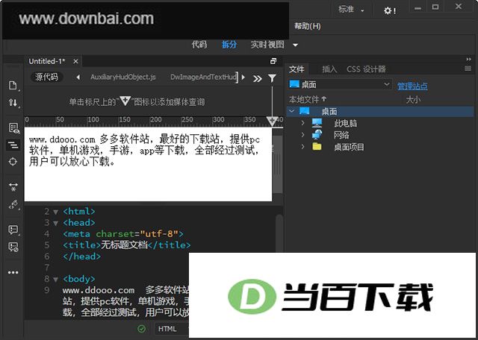Collapse panels double arrow icon
The height and width of the screenshot is (340, 478).
pos(468,59)
